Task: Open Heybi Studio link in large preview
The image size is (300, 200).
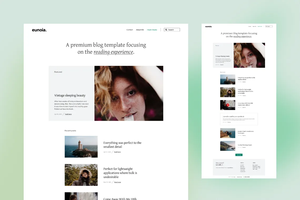Action: coord(152,30)
